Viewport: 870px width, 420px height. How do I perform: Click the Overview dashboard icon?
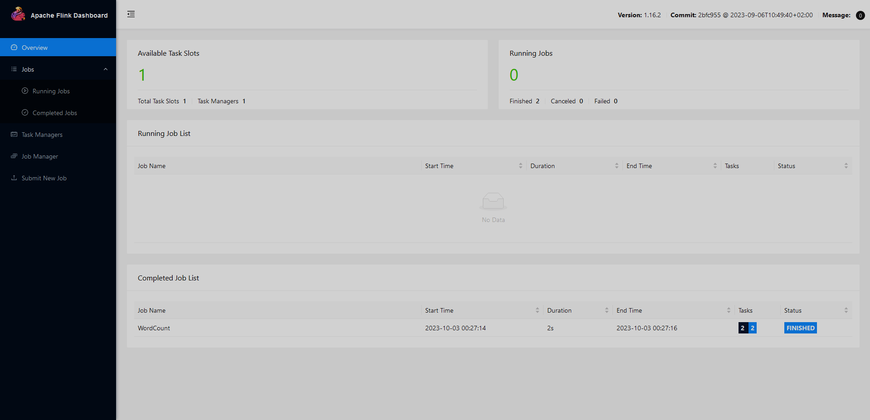click(x=14, y=47)
